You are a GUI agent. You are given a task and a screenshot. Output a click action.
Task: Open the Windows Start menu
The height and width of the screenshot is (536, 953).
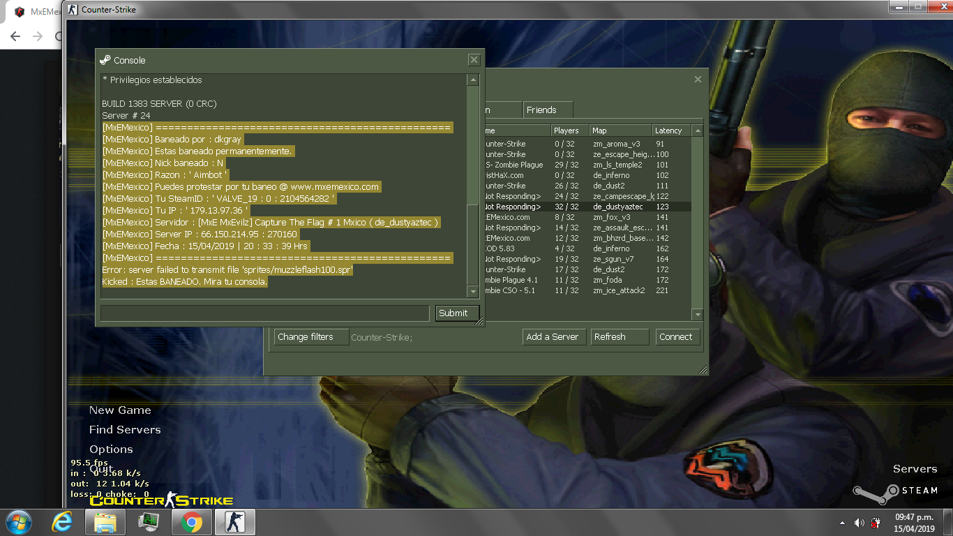pos(18,522)
